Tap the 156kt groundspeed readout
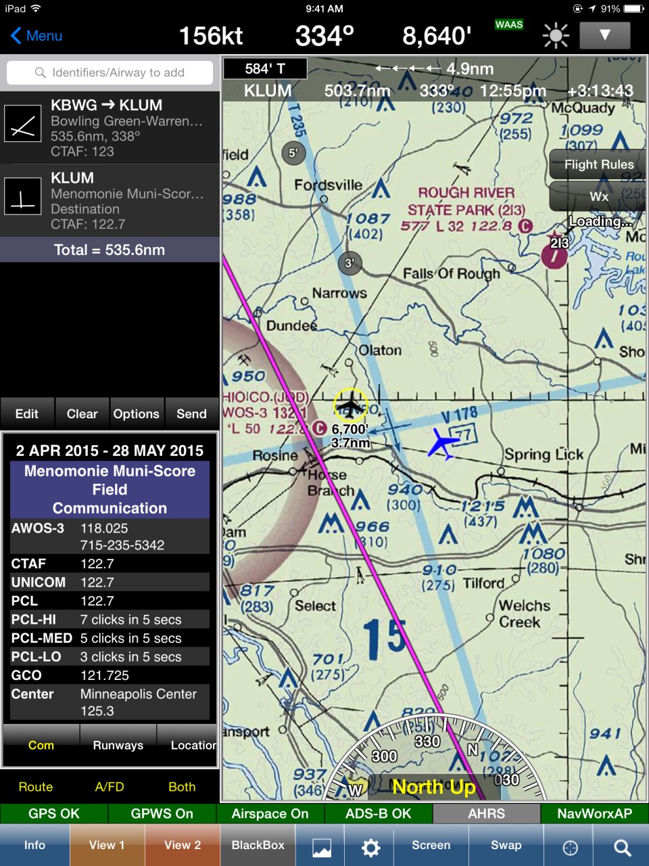This screenshot has width=649, height=866. pyautogui.click(x=211, y=36)
